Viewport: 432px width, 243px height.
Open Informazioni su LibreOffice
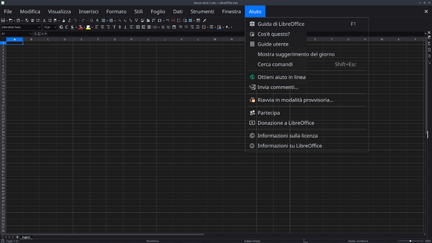point(306,146)
